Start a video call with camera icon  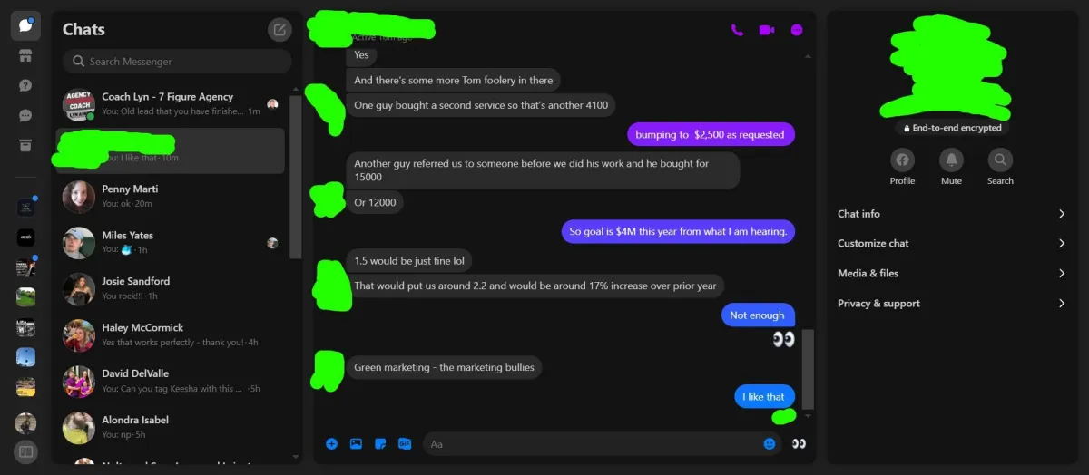[x=767, y=30]
